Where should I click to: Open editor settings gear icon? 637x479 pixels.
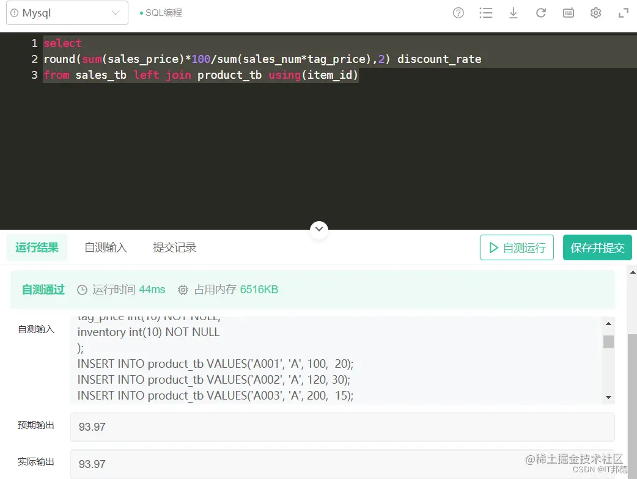click(x=595, y=13)
